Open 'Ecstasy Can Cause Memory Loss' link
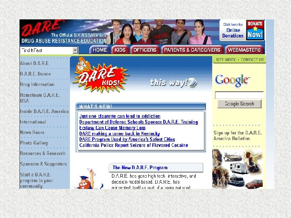Image resolution: width=291 pixels, height=218 pixels. coord(112,128)
